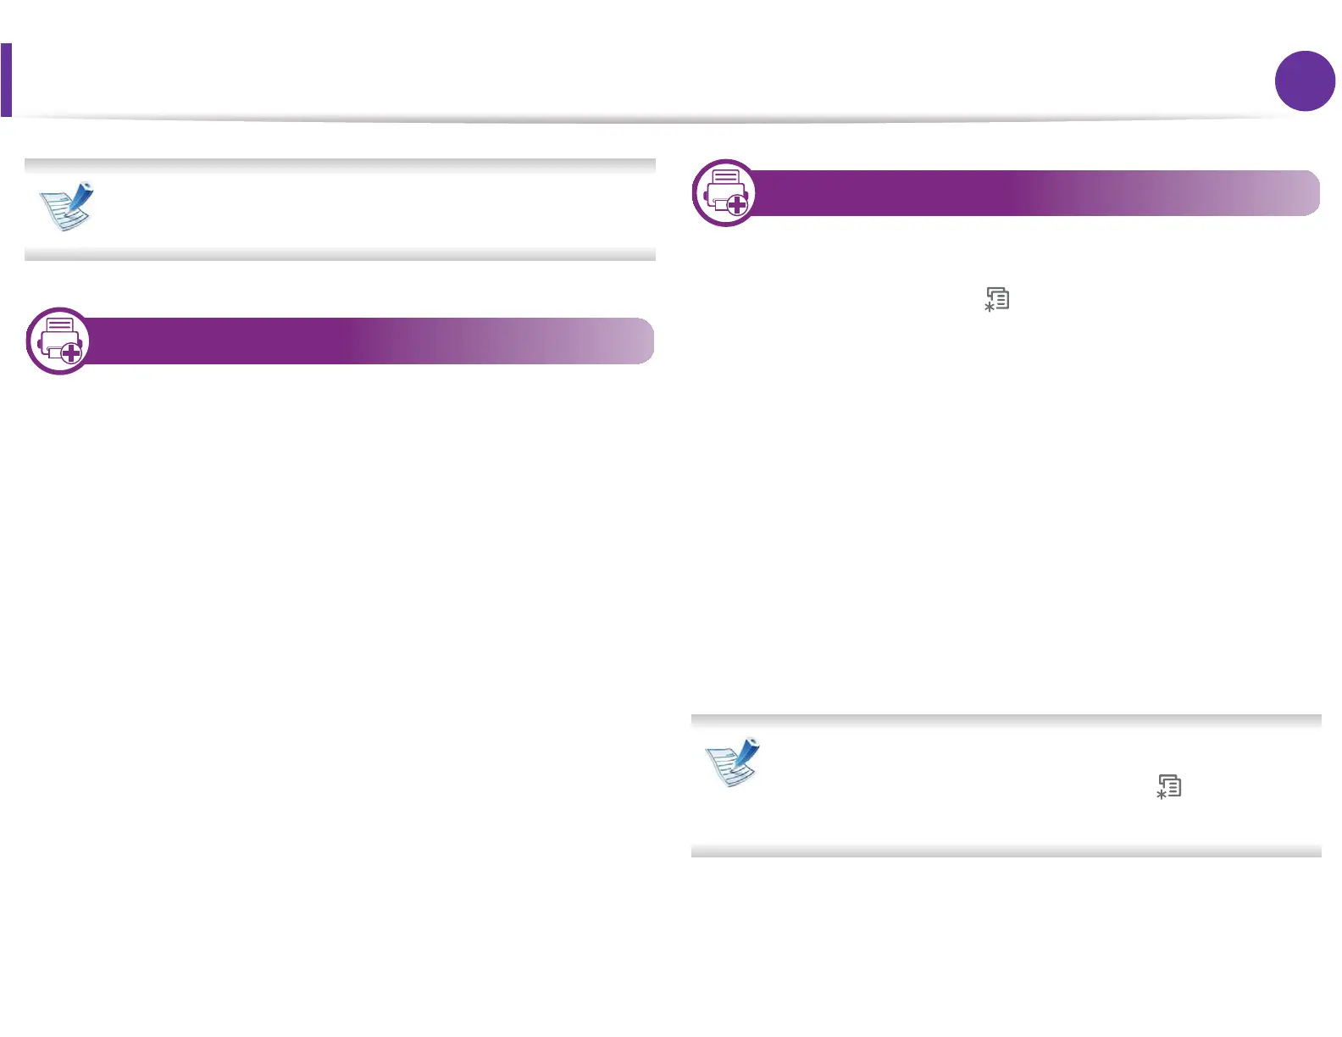Click the menu list icon inside the bottom-right note box

click(1169, 786)
